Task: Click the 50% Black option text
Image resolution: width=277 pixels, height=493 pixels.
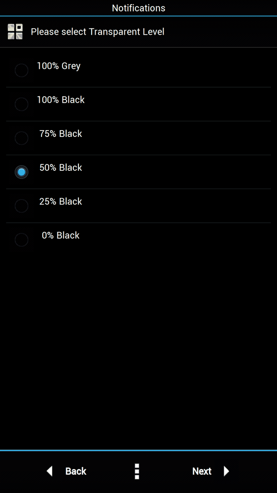Action: pos(61,168)
